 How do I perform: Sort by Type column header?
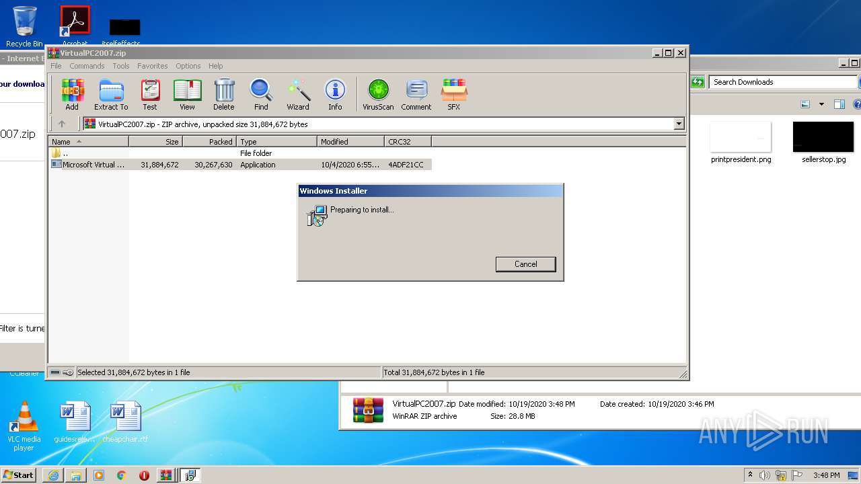(276, 142)
